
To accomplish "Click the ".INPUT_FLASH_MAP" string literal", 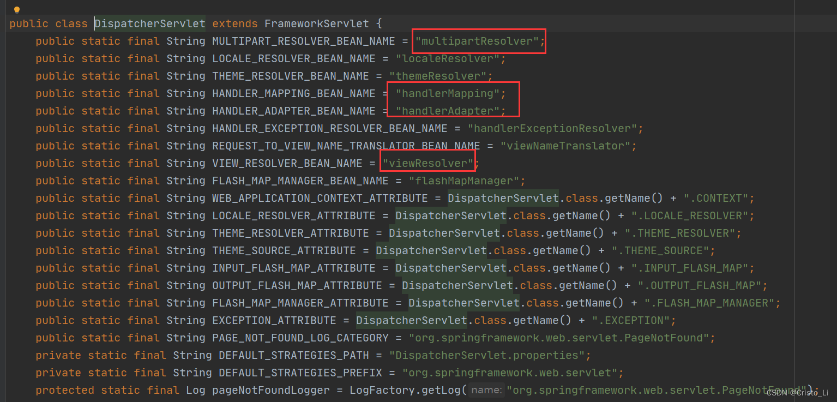I will 690,268.
